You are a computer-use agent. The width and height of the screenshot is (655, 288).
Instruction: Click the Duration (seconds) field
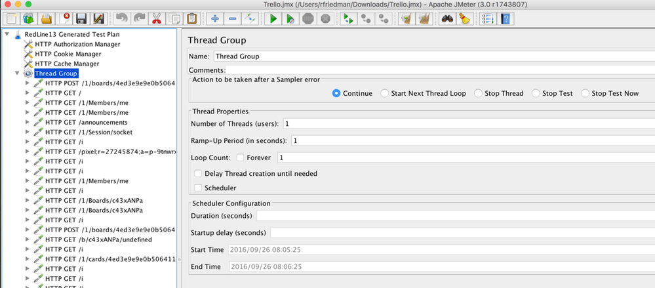point(456,216)
